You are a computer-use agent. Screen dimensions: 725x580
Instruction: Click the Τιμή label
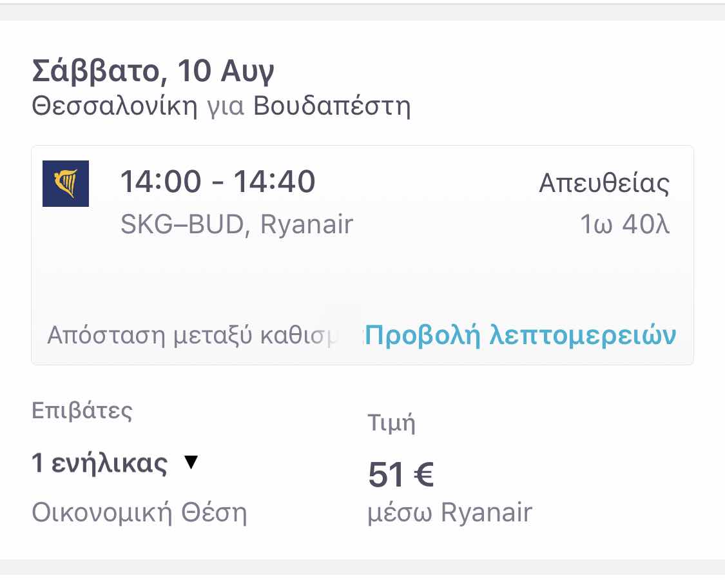[x=391, y=423]
